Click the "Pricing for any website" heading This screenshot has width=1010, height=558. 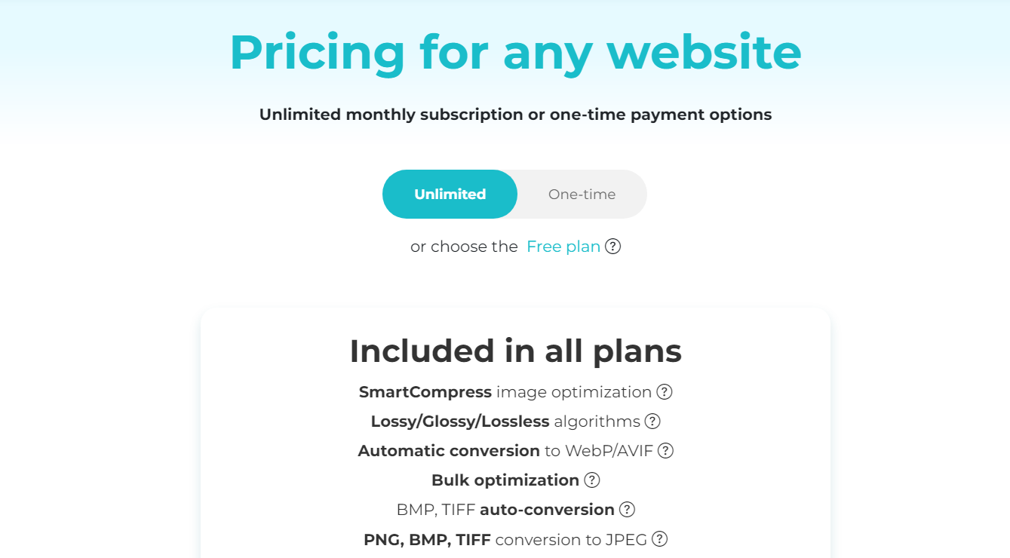(x=515, y=52)
